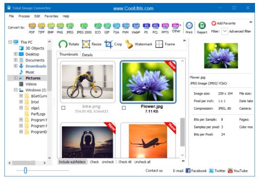Select the Crop tool

pos(113,44)
